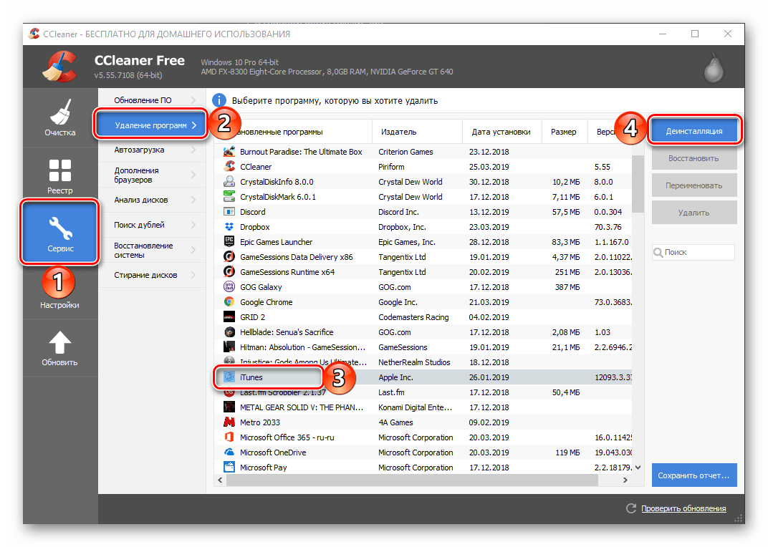Expand the Автозагрузка submenu chevron
This screenshot has width=768, height=547.
[x=194, y=150]
